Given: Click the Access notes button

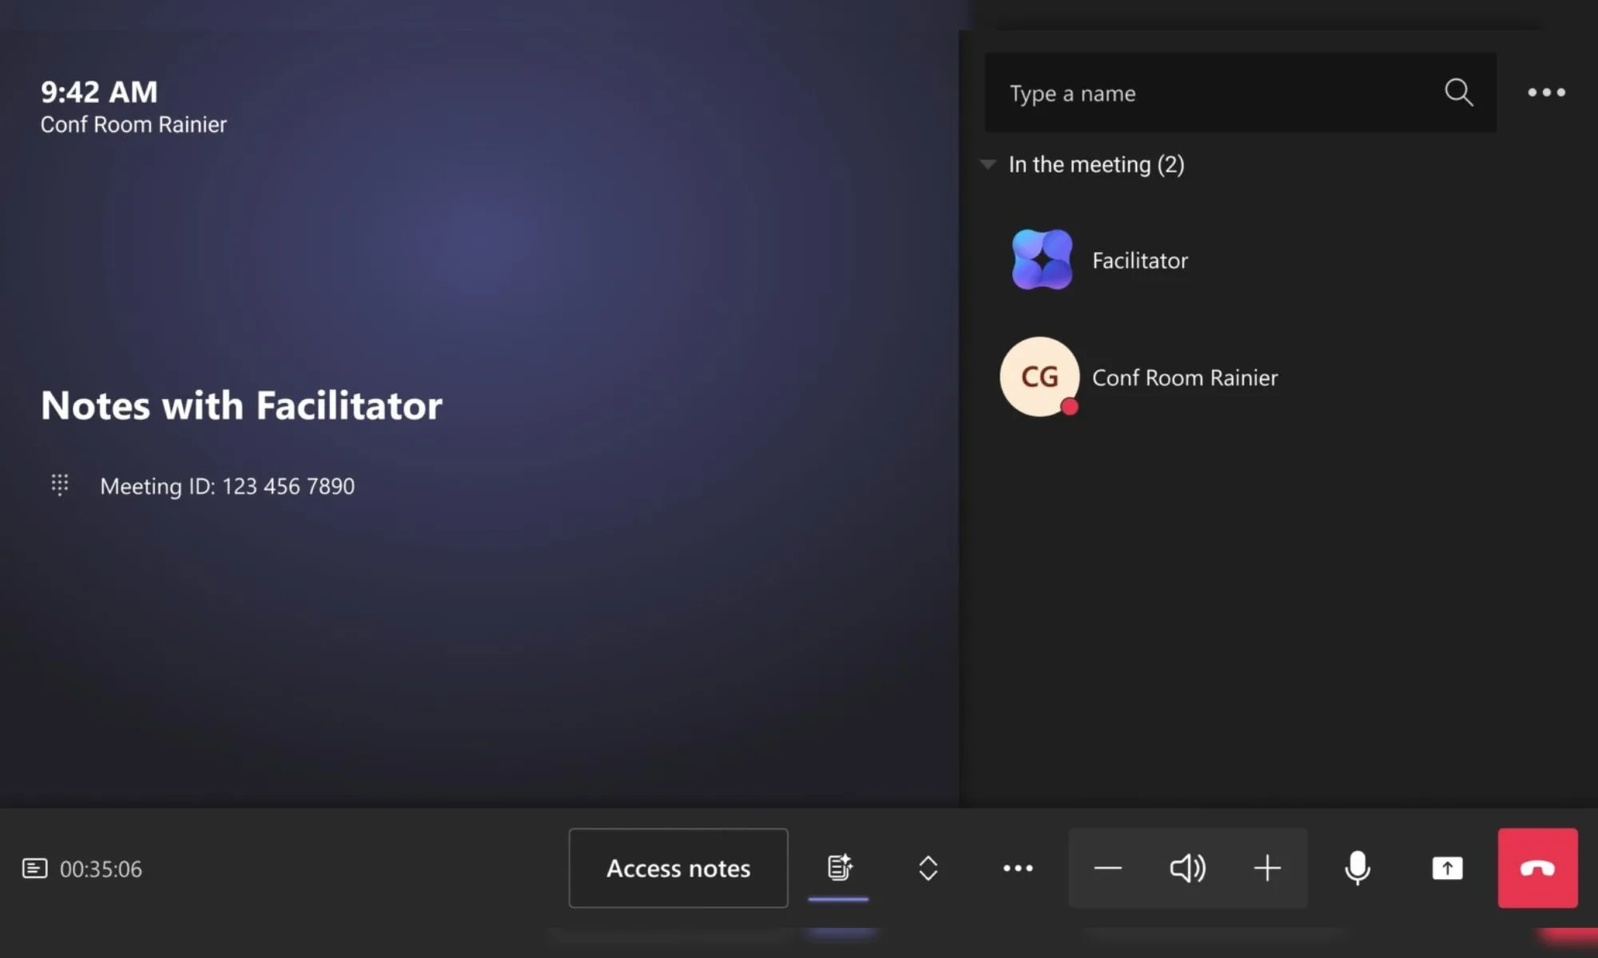Looking at the screenshot, I should 678,868.
